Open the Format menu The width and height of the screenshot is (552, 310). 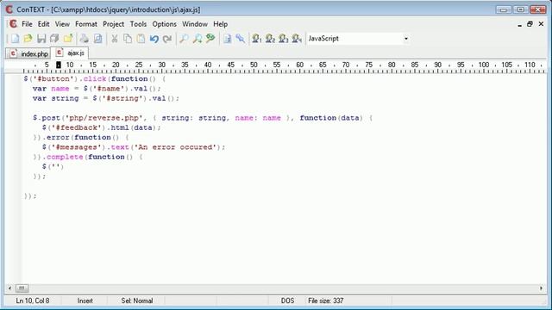pyautogui.click(x=86, y=24)
